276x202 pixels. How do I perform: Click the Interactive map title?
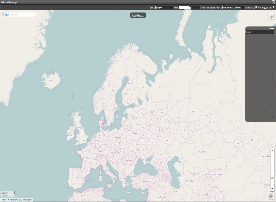(x=9, y=2)
